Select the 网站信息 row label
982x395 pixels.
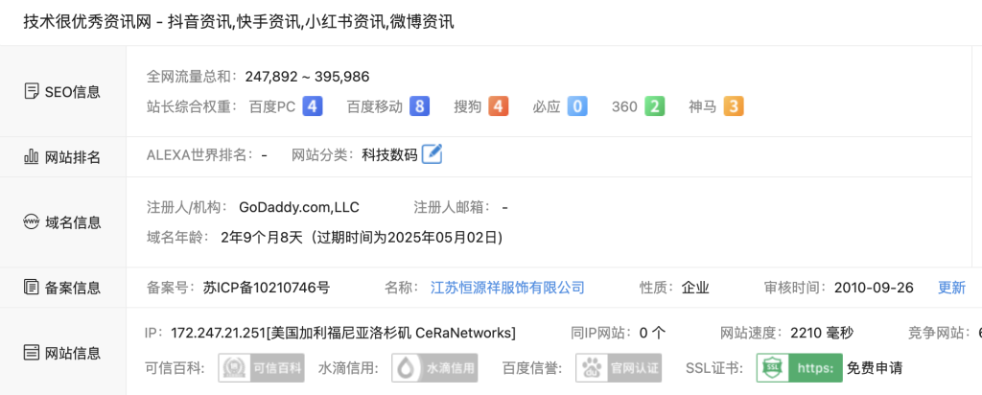tap(62, 353)
